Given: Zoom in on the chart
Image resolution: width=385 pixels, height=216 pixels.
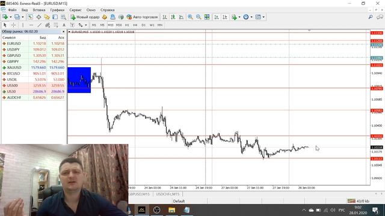Looking at the screenshot, I should [190, 17].
